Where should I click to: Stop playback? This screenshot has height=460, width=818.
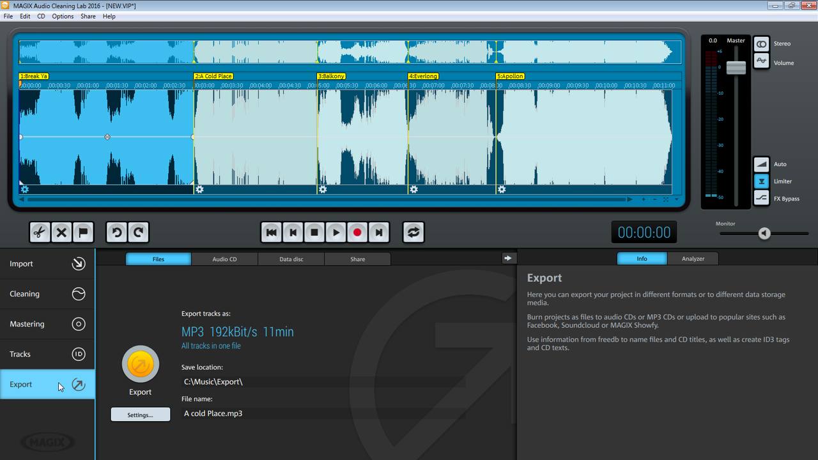point(314,233)
